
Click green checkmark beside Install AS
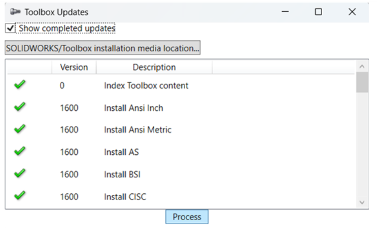pos(20,151)
